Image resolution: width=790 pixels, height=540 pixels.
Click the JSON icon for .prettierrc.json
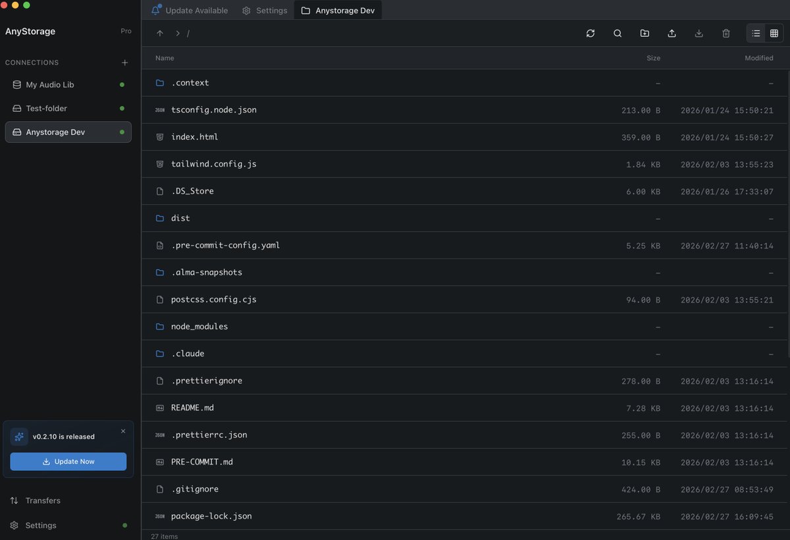[x=159, y=435]
